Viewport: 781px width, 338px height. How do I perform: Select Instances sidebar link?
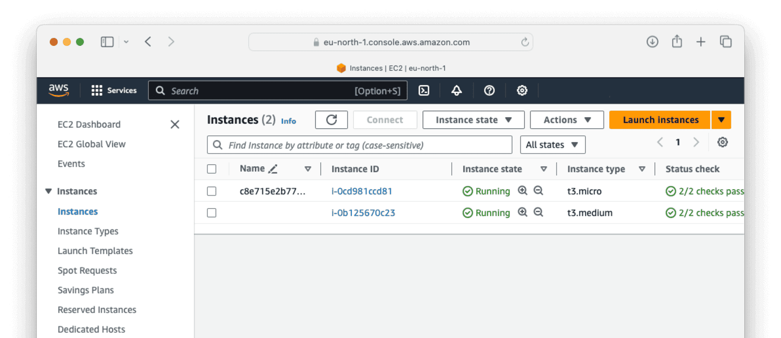pyautogui.click(x=78, y=212)
